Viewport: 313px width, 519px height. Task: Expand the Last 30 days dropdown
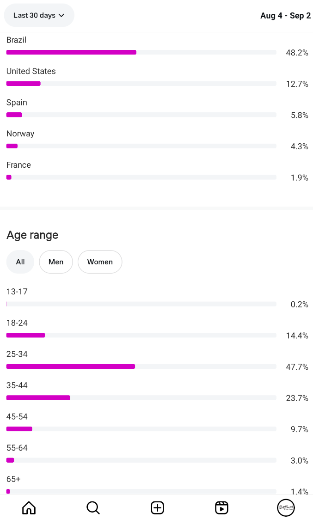39,15
